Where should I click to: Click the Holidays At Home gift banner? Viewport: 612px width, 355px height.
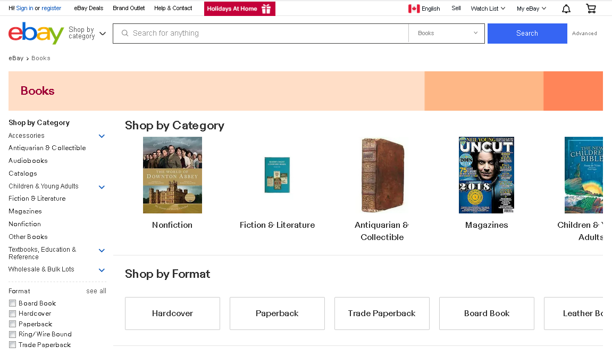click(x=239, y=9)
